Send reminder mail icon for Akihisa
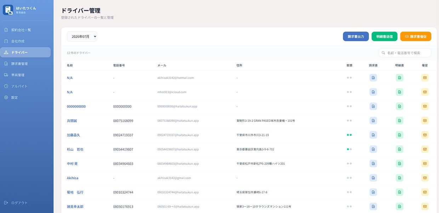This screenshot has height=213, width=439. tap(425, 178)
